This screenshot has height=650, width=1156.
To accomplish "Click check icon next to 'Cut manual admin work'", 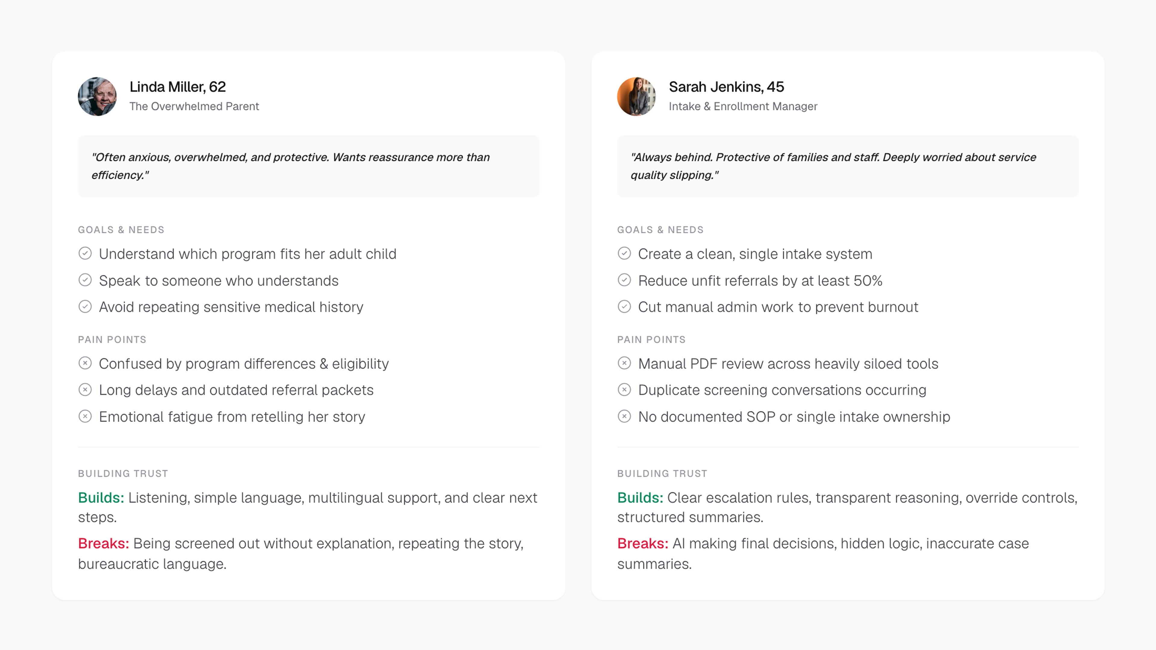I will click(624, 307).
